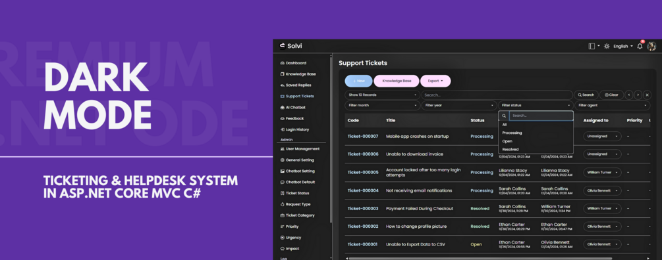The image size is (662, 260).
Task: Go to the next page arrow
Action: click(638, 95)
